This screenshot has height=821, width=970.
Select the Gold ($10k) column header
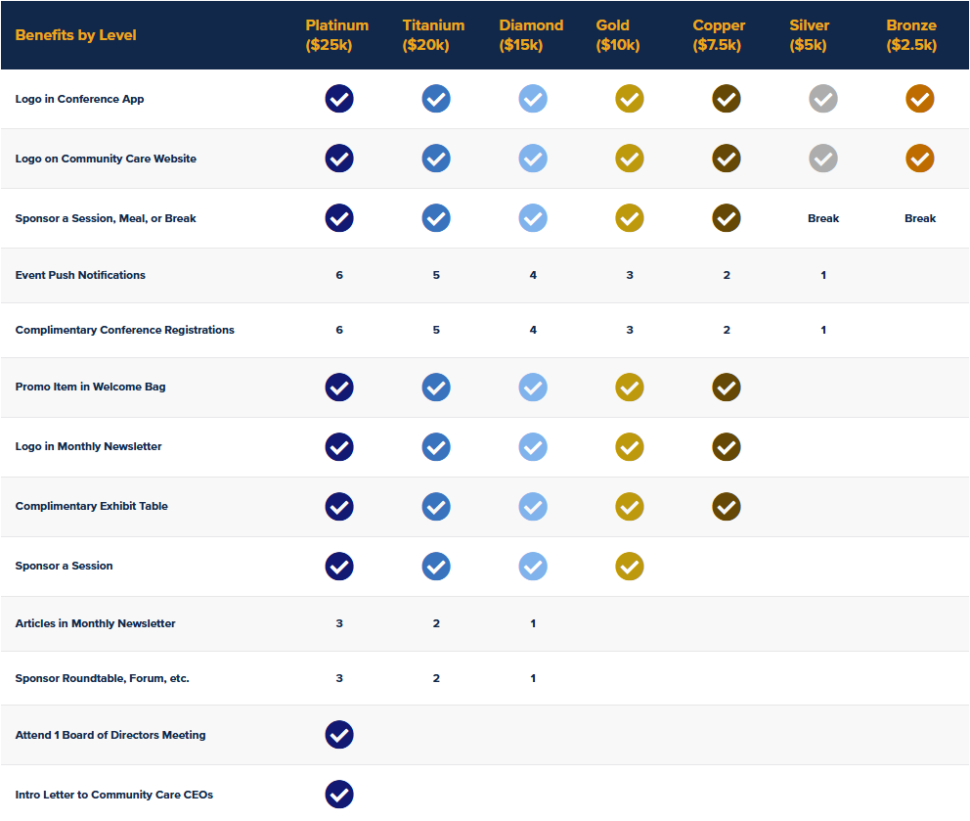[x=618, y=35]
